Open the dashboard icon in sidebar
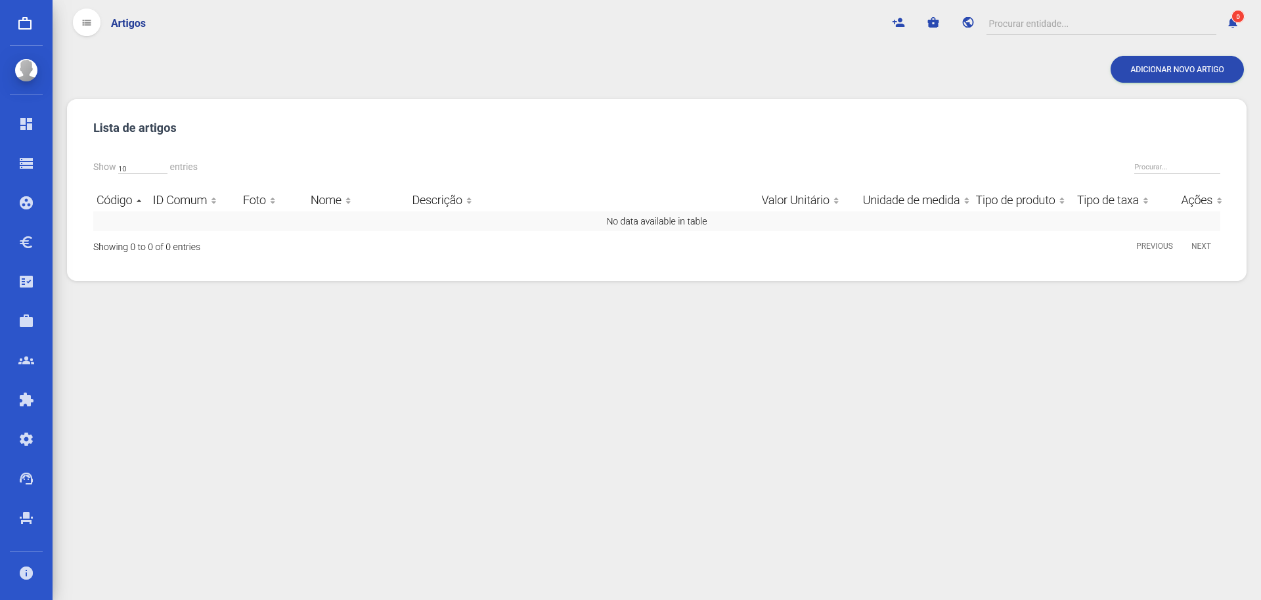The width and height of the screenshot is (1261, 600). point(26,124)
